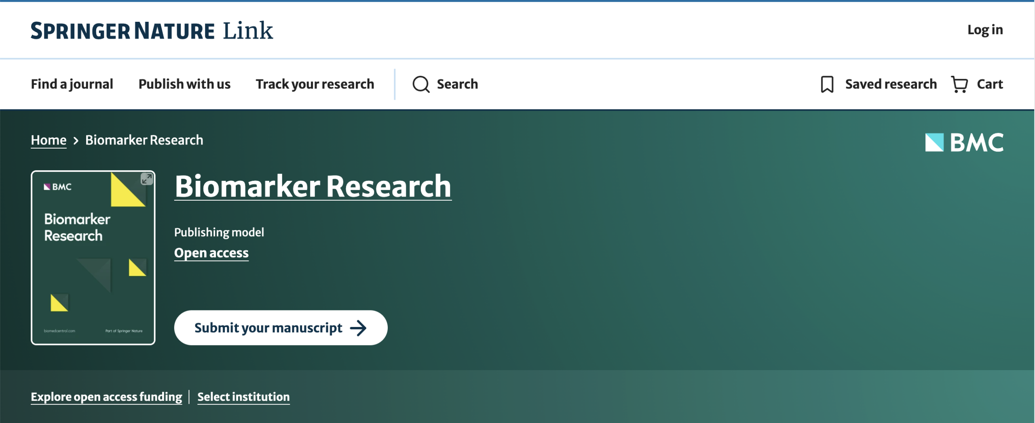This screenshot has height=423, width=1035.
Task: Navigate to the Home breadcrumb
Action: tap(49, 140)
